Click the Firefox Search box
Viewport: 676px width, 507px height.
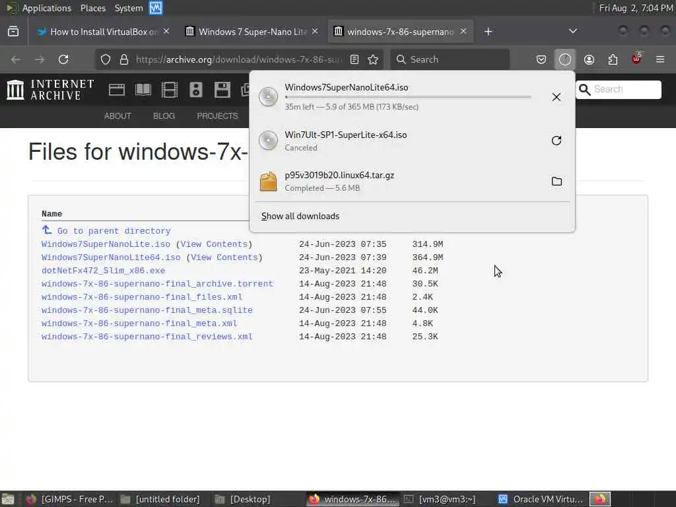click(450, 59)
